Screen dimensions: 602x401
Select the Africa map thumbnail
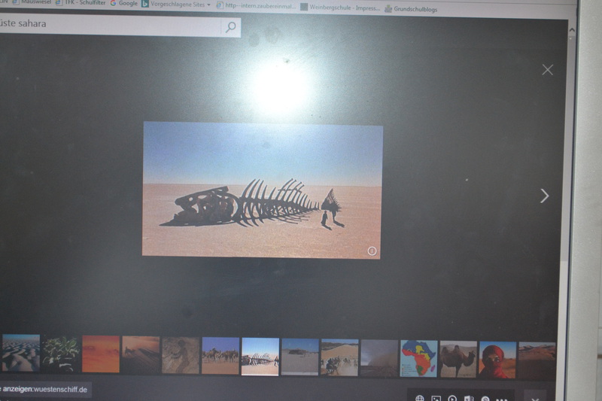click(x=419, y=358)
